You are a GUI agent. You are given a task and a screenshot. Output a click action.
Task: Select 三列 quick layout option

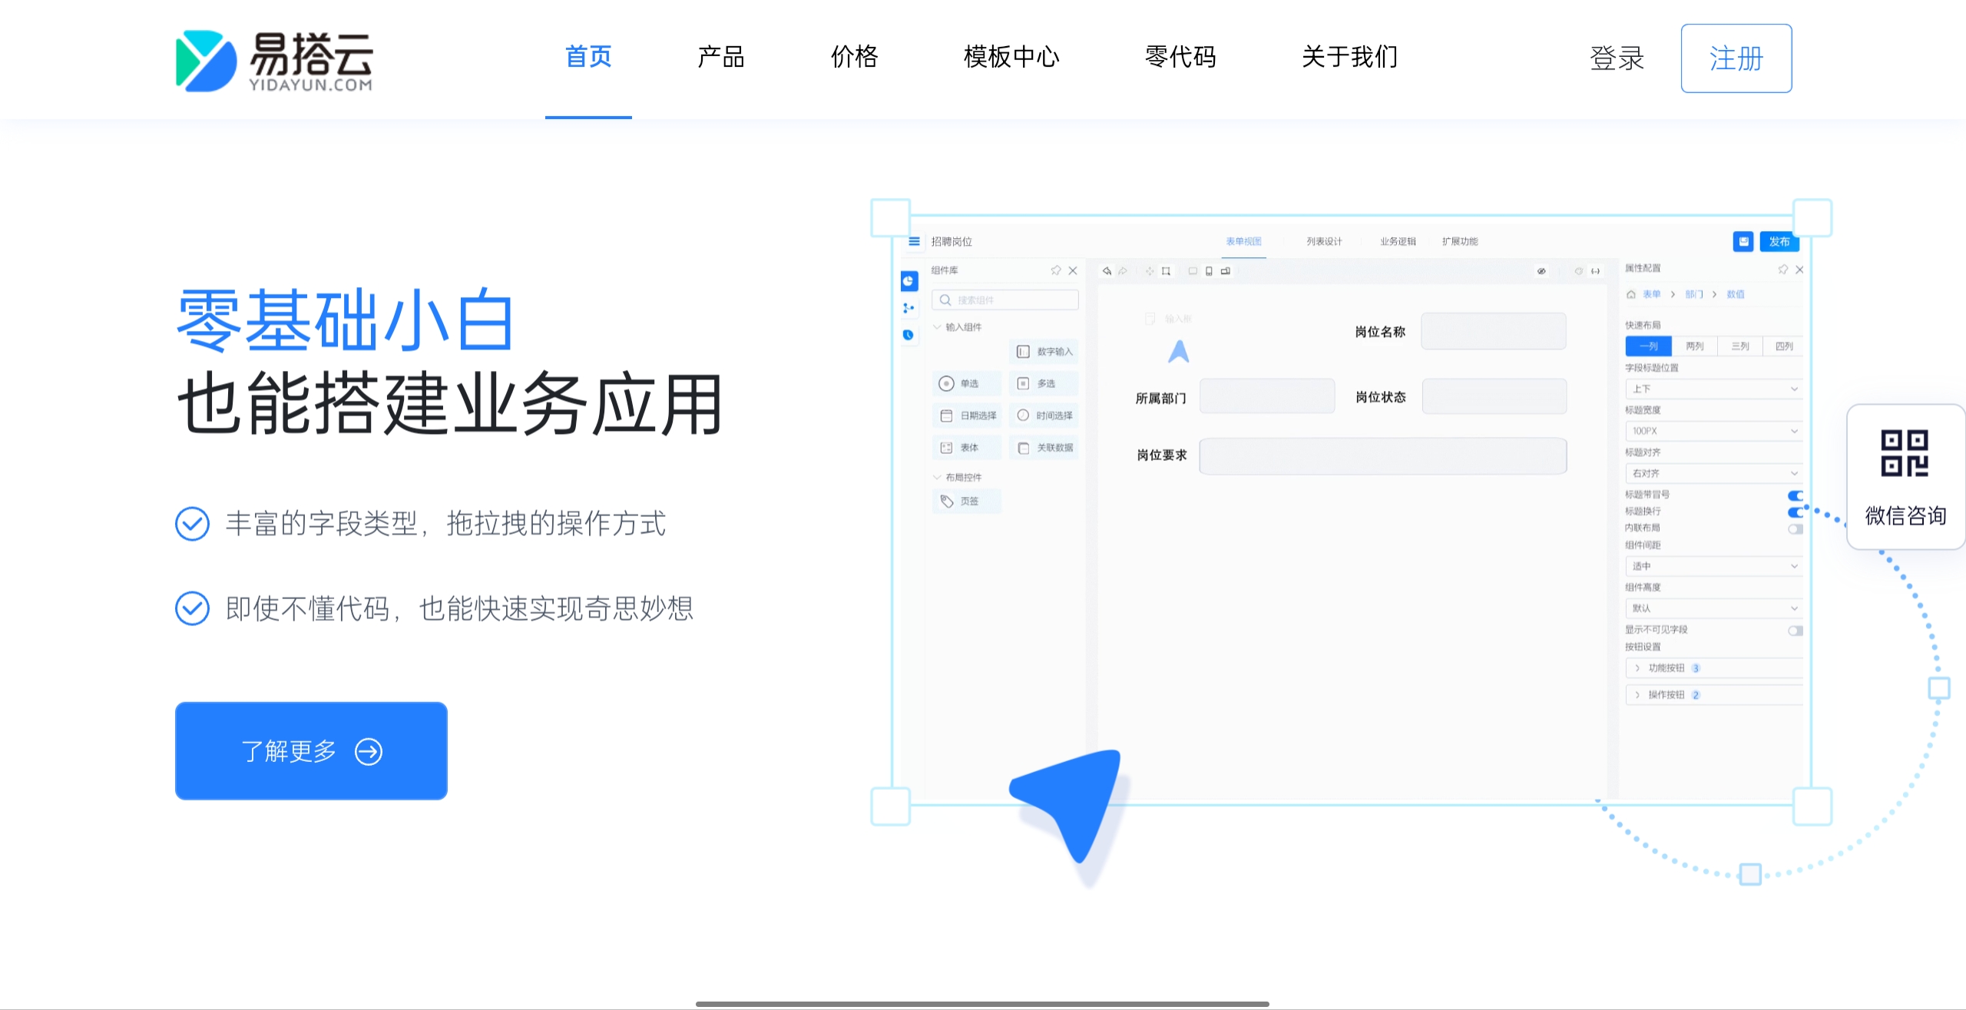[1739, 346]
